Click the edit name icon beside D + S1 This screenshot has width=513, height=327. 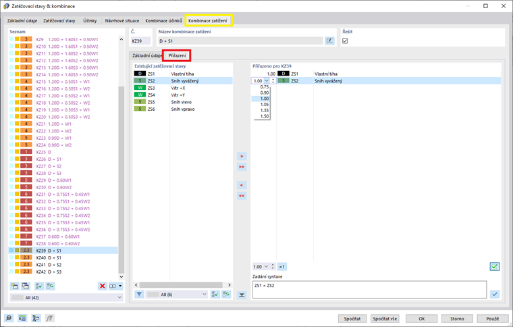(330, 41)
